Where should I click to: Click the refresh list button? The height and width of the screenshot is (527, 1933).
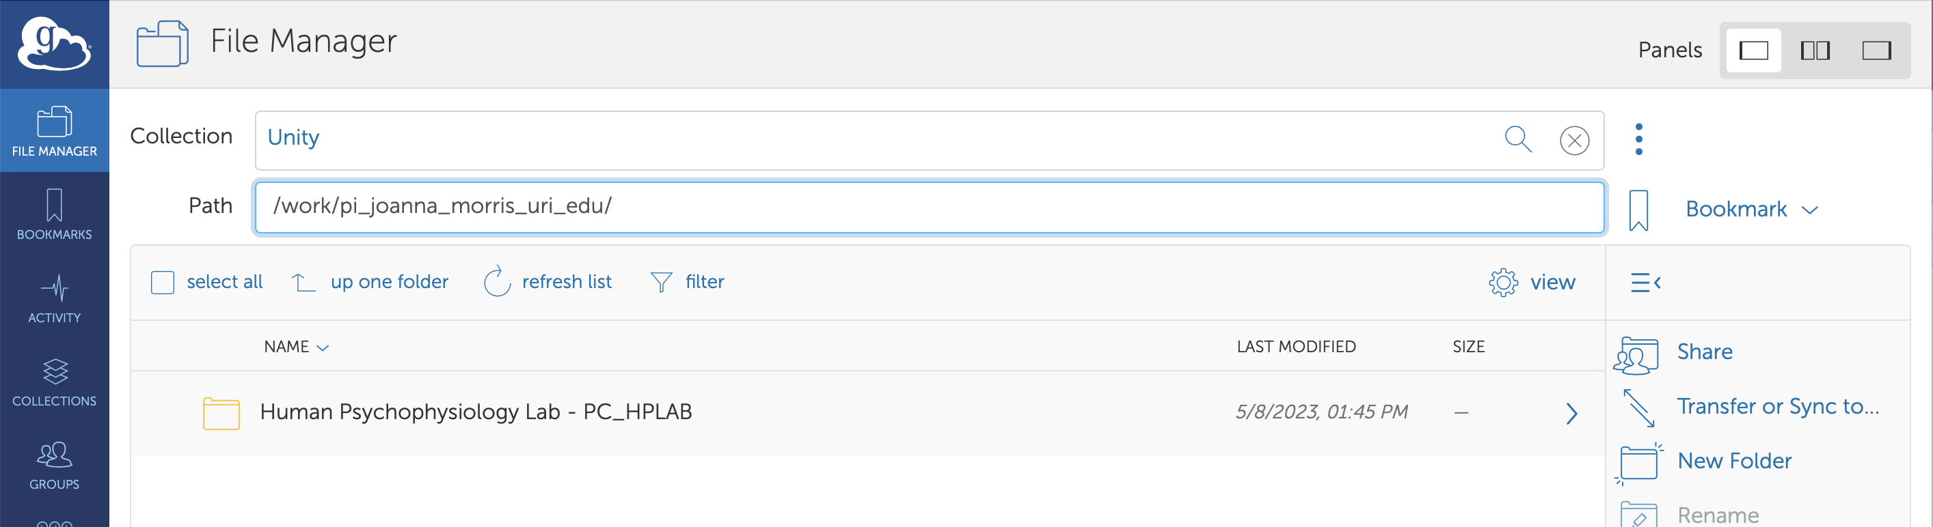[x=548, y=283]
